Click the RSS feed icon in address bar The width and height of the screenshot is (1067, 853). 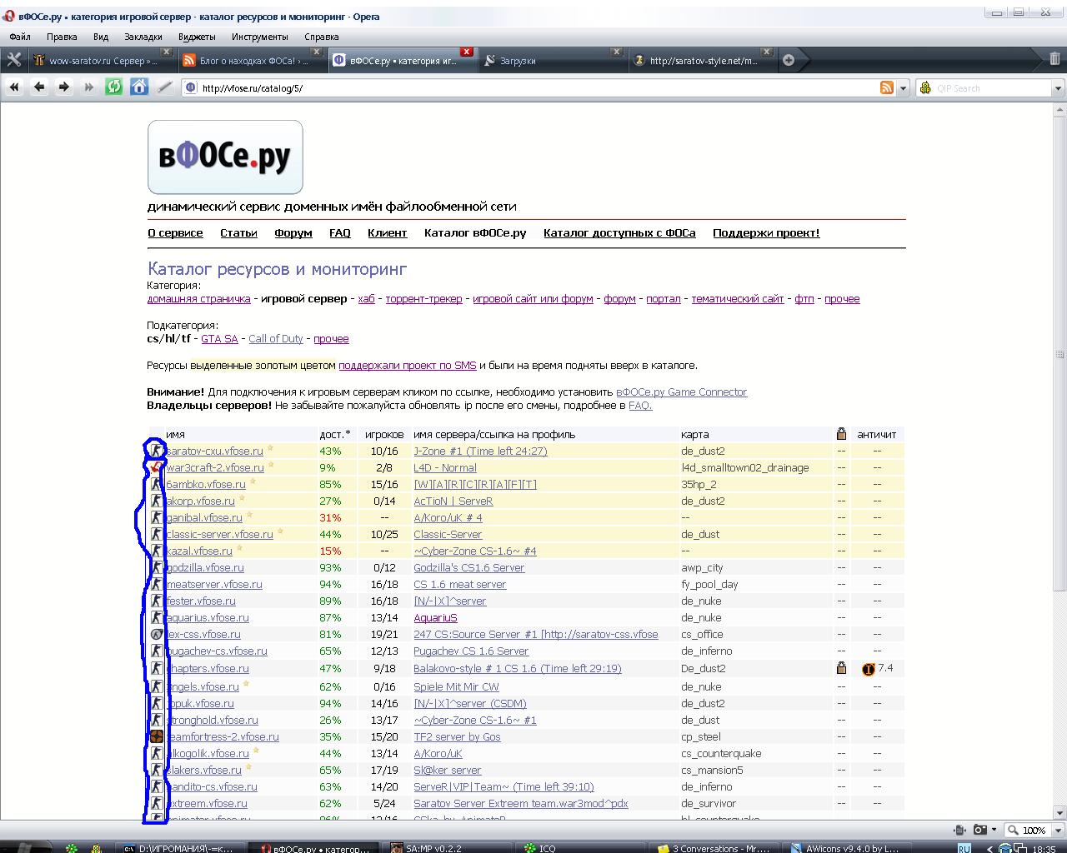tap(887, 88)
